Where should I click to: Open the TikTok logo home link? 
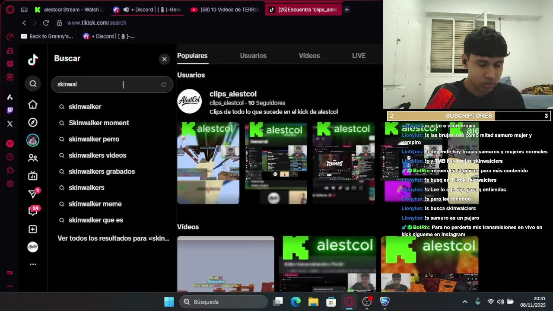coord(33,60)
